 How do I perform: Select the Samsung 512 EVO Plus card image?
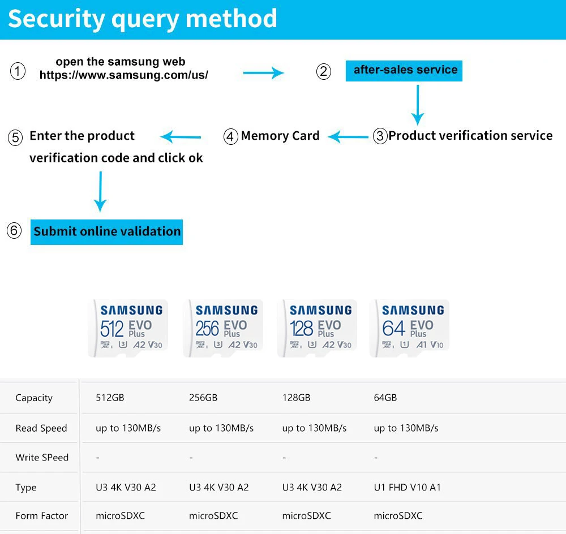[x=128, y=328]
